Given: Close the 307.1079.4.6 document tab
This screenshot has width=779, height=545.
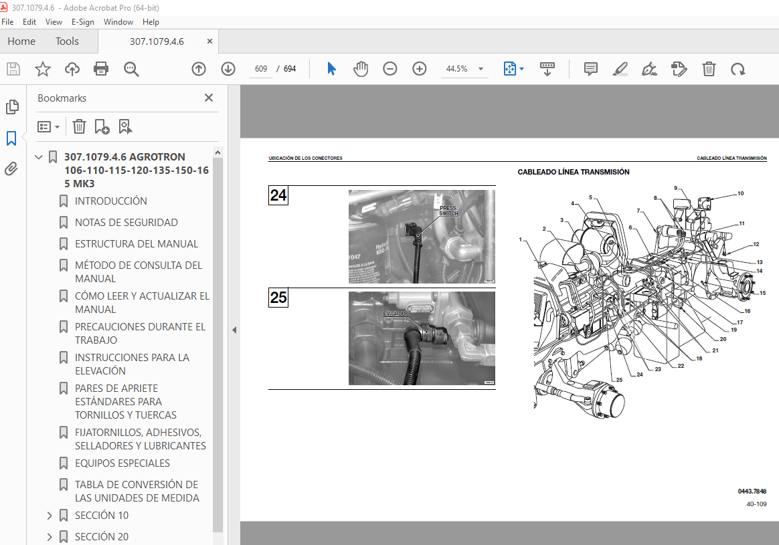Looking at the screenshot, I should tap(209, 41).
